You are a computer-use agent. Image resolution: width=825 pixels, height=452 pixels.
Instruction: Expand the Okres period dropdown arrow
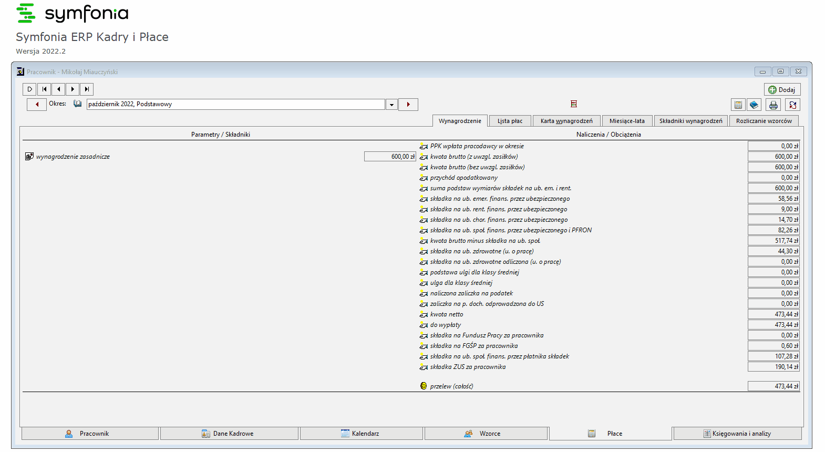[391, 105]
